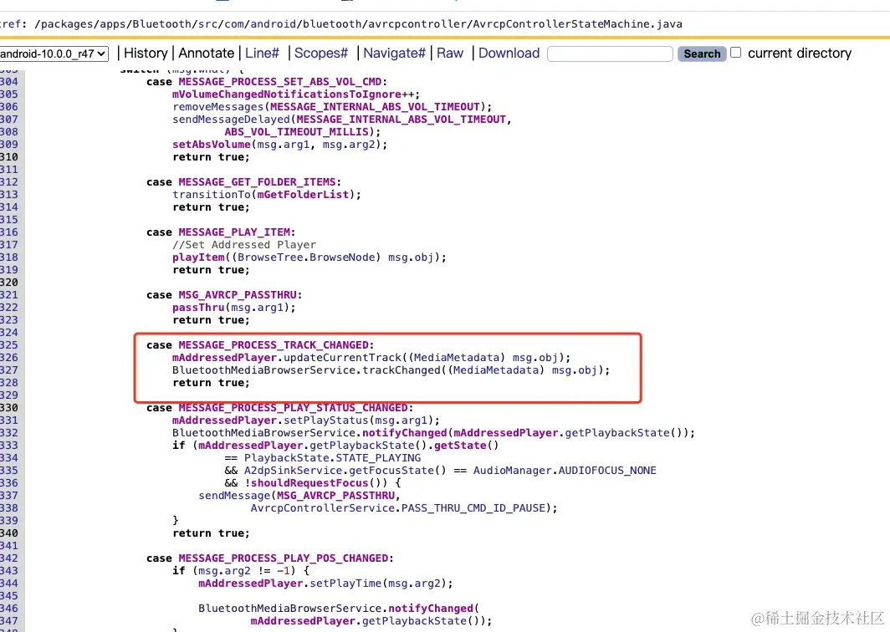Open the android-10.0.0_r47 version dropdown
Screen dimensions: 890x632
point(54,54)
